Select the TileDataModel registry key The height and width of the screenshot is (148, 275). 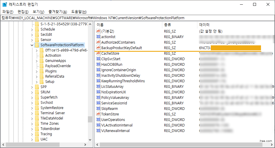52,118
